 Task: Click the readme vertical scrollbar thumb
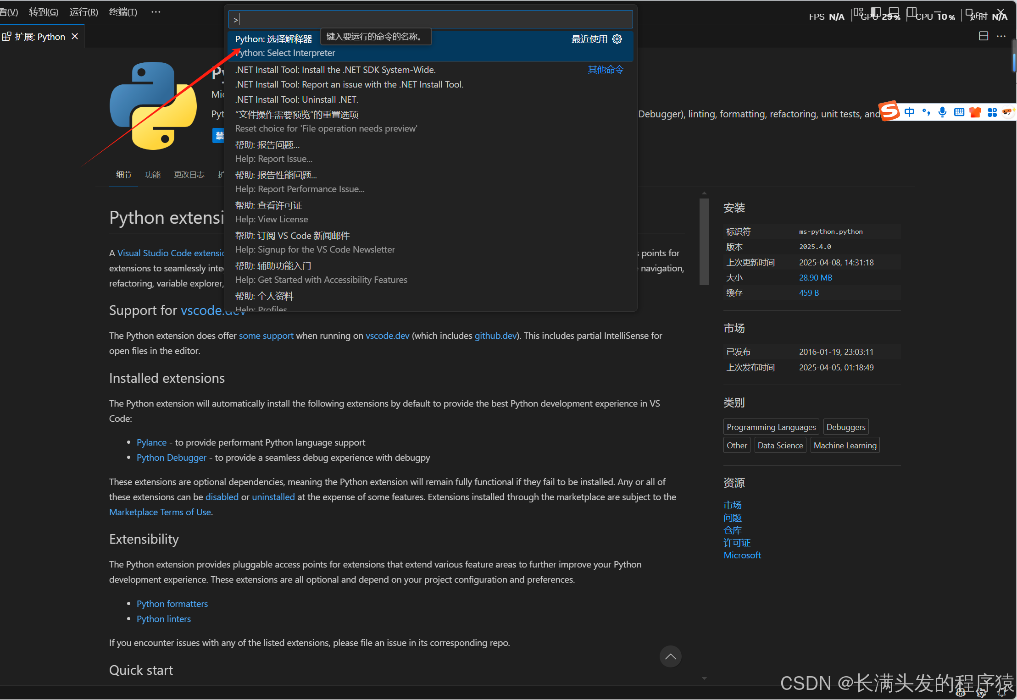tap(704, 242)
